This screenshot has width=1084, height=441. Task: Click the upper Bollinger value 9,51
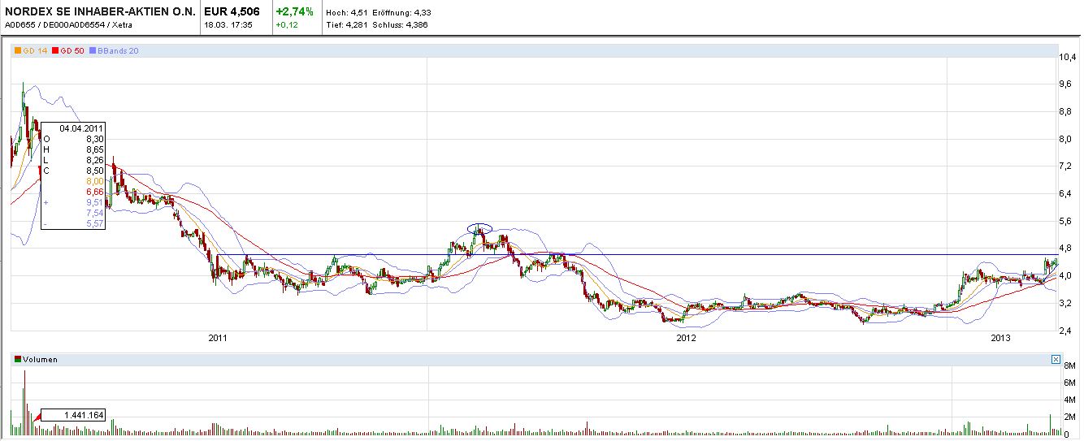click(x=94, y=202)
